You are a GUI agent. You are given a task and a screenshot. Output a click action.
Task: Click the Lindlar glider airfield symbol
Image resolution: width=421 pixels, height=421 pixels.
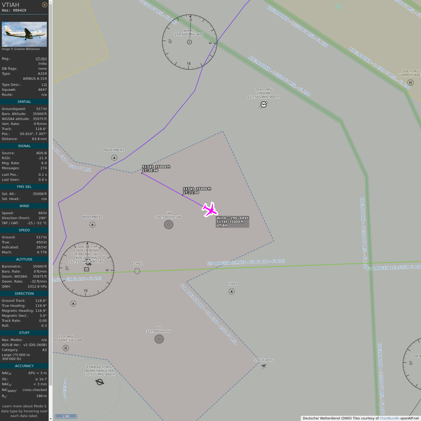(x=263, y=105)
